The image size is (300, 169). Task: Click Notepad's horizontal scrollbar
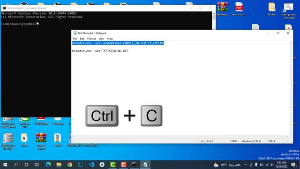tap(180, 137)
